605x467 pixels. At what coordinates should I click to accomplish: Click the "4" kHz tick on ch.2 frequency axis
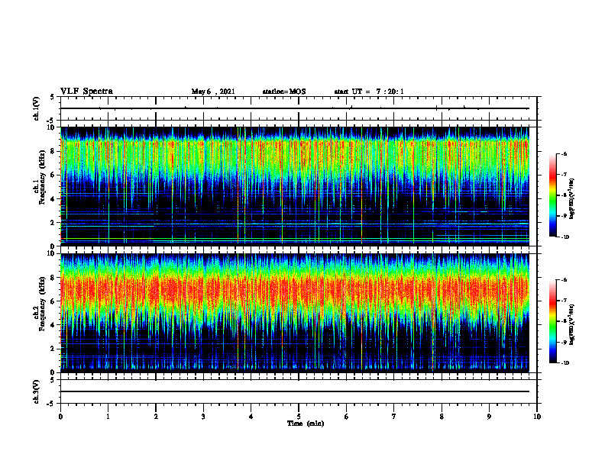[x=53, y=326]
